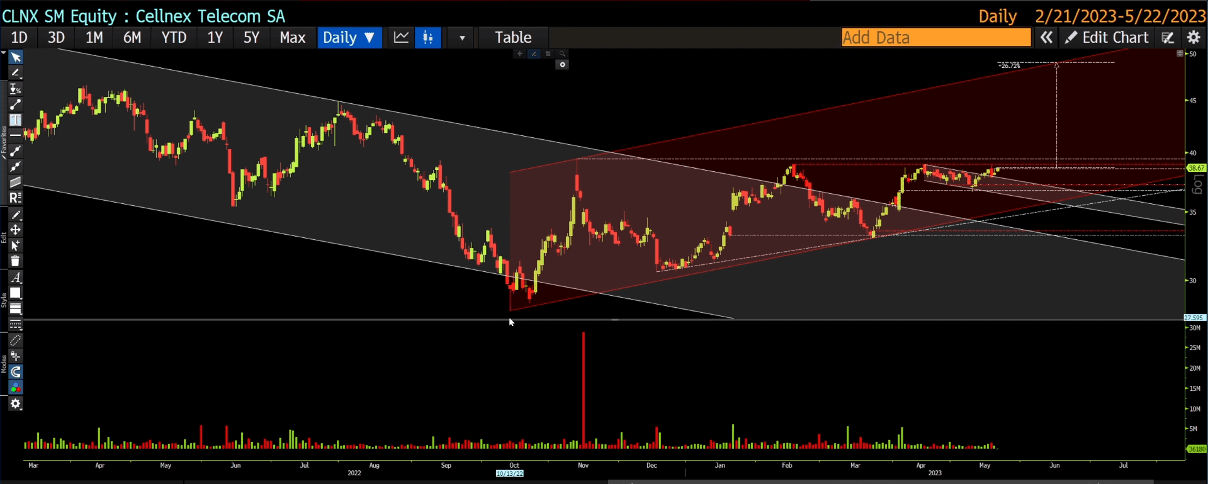Viewport: 1208px width, 484px height.
Task: Click the 38.67 last price label
Action: [1196, 168]
